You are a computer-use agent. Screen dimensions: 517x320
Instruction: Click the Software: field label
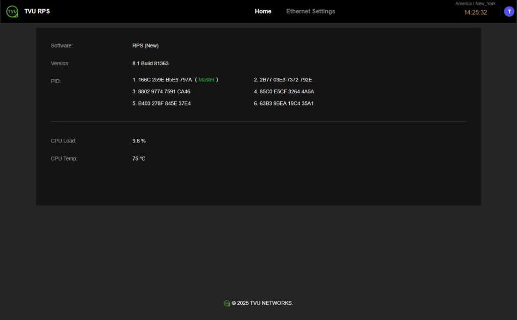point(62,45)
